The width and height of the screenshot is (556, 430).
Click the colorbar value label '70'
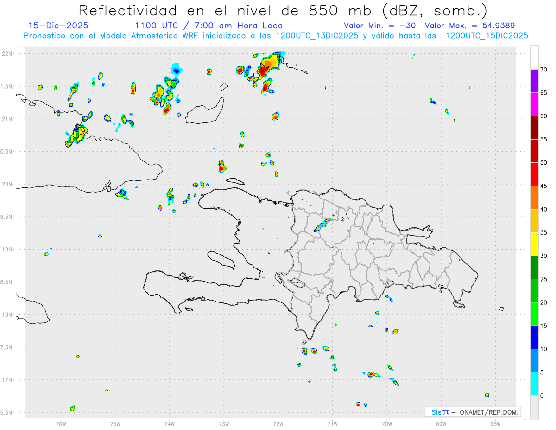[544, 70]
